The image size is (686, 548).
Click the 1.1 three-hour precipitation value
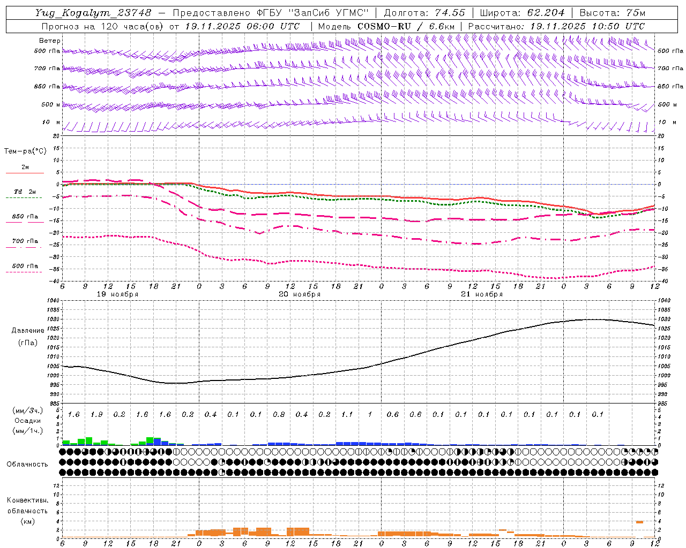coord(347,415)
